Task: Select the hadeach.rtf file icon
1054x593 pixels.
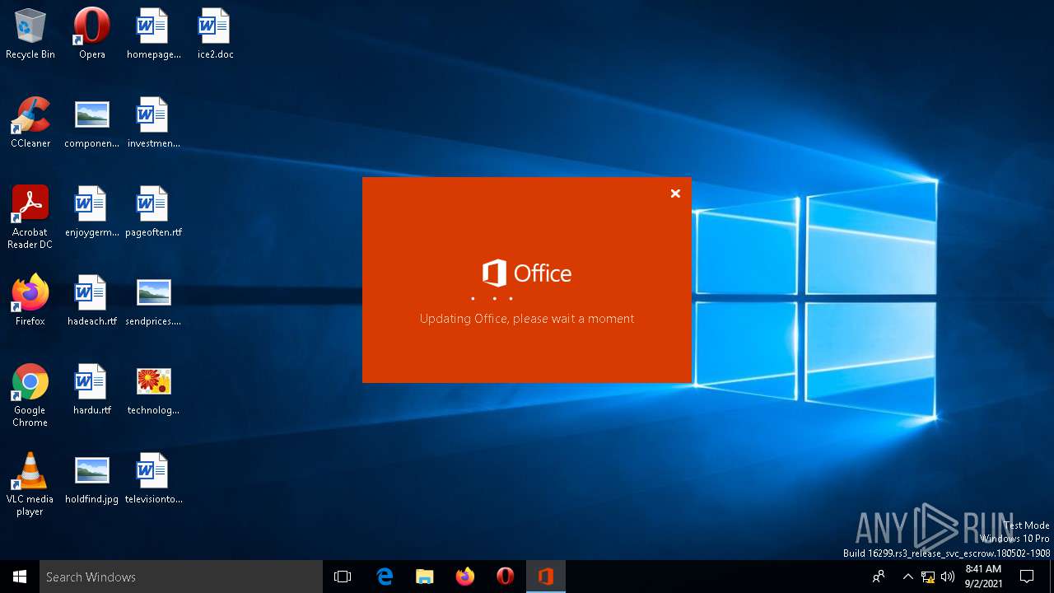Action: 92,301
